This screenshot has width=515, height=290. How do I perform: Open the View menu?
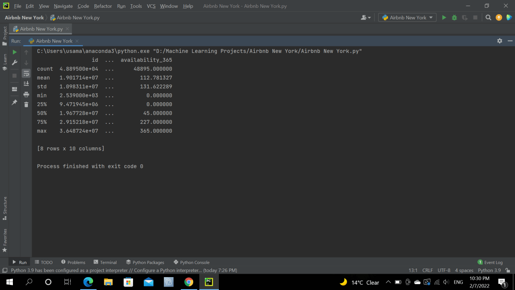click(44, 6)
